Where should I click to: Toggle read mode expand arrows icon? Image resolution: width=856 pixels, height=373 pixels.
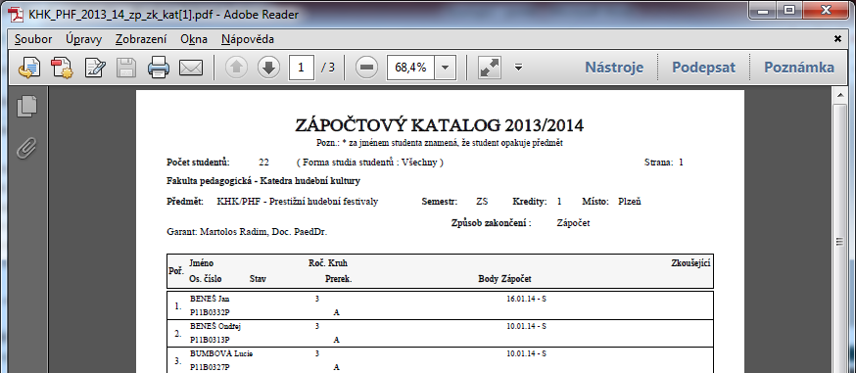coord(490,68)
